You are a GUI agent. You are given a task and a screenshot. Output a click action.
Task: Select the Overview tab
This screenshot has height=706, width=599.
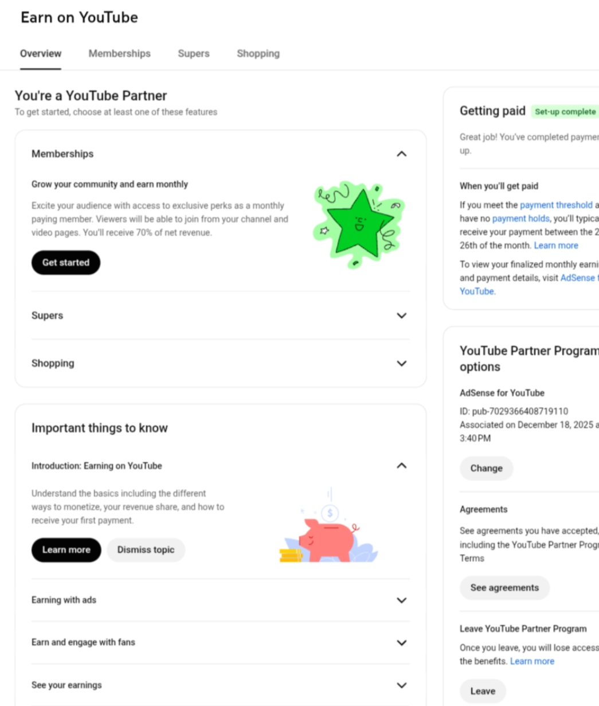point(41,53)
